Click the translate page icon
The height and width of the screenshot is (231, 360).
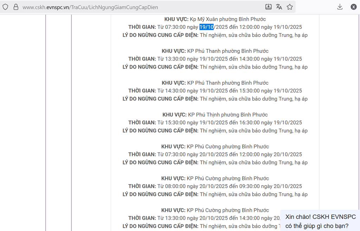coord(279,7)
